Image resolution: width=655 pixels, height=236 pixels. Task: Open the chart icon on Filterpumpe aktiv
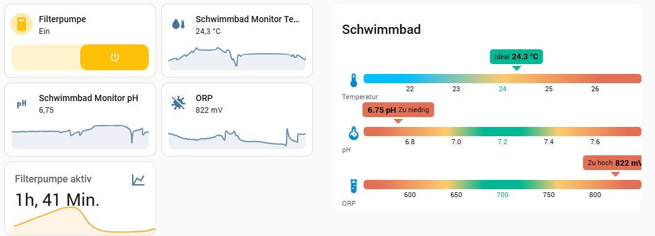coord(138,180)
